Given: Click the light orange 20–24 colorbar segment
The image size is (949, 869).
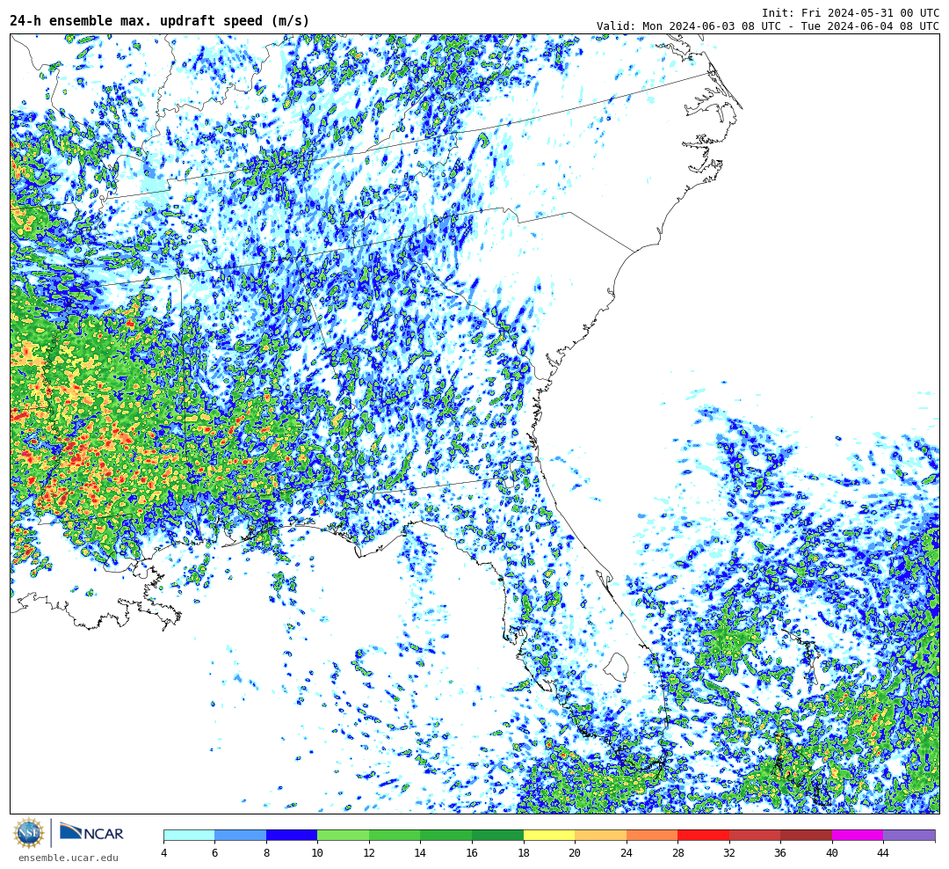Looking at the screenshot, I should [x=600, y=835].
